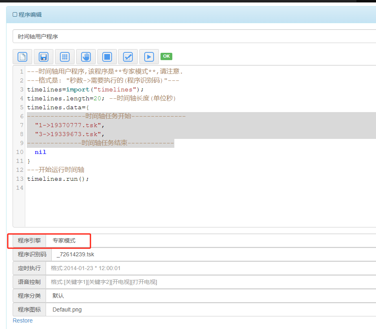Screen dimensions: 376x329
Task: Click the green OK status badge
Action: point(167,56)
